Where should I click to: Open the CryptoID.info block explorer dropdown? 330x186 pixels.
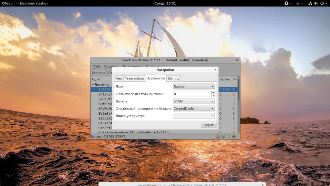click(193, 108)
